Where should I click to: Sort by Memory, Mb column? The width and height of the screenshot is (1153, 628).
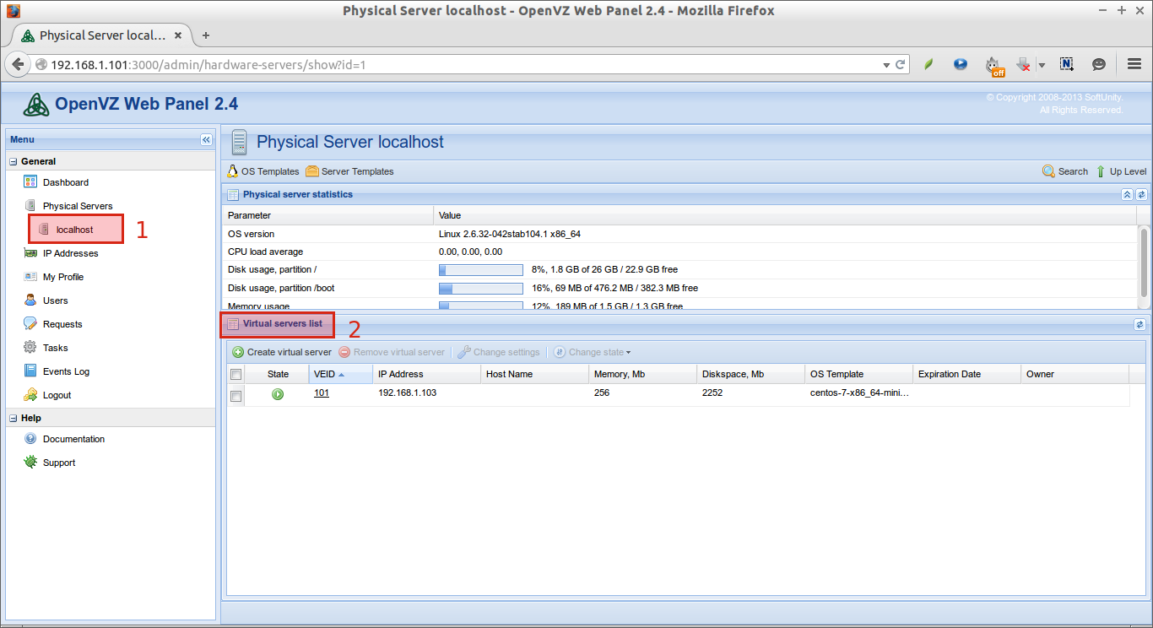coord(643,374)
